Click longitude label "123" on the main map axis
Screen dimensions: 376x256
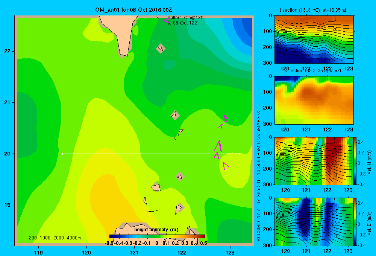tap(230, 252)
